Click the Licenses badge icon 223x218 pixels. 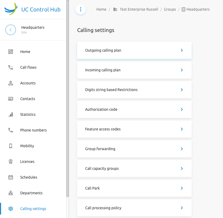(x=11, y=162)
